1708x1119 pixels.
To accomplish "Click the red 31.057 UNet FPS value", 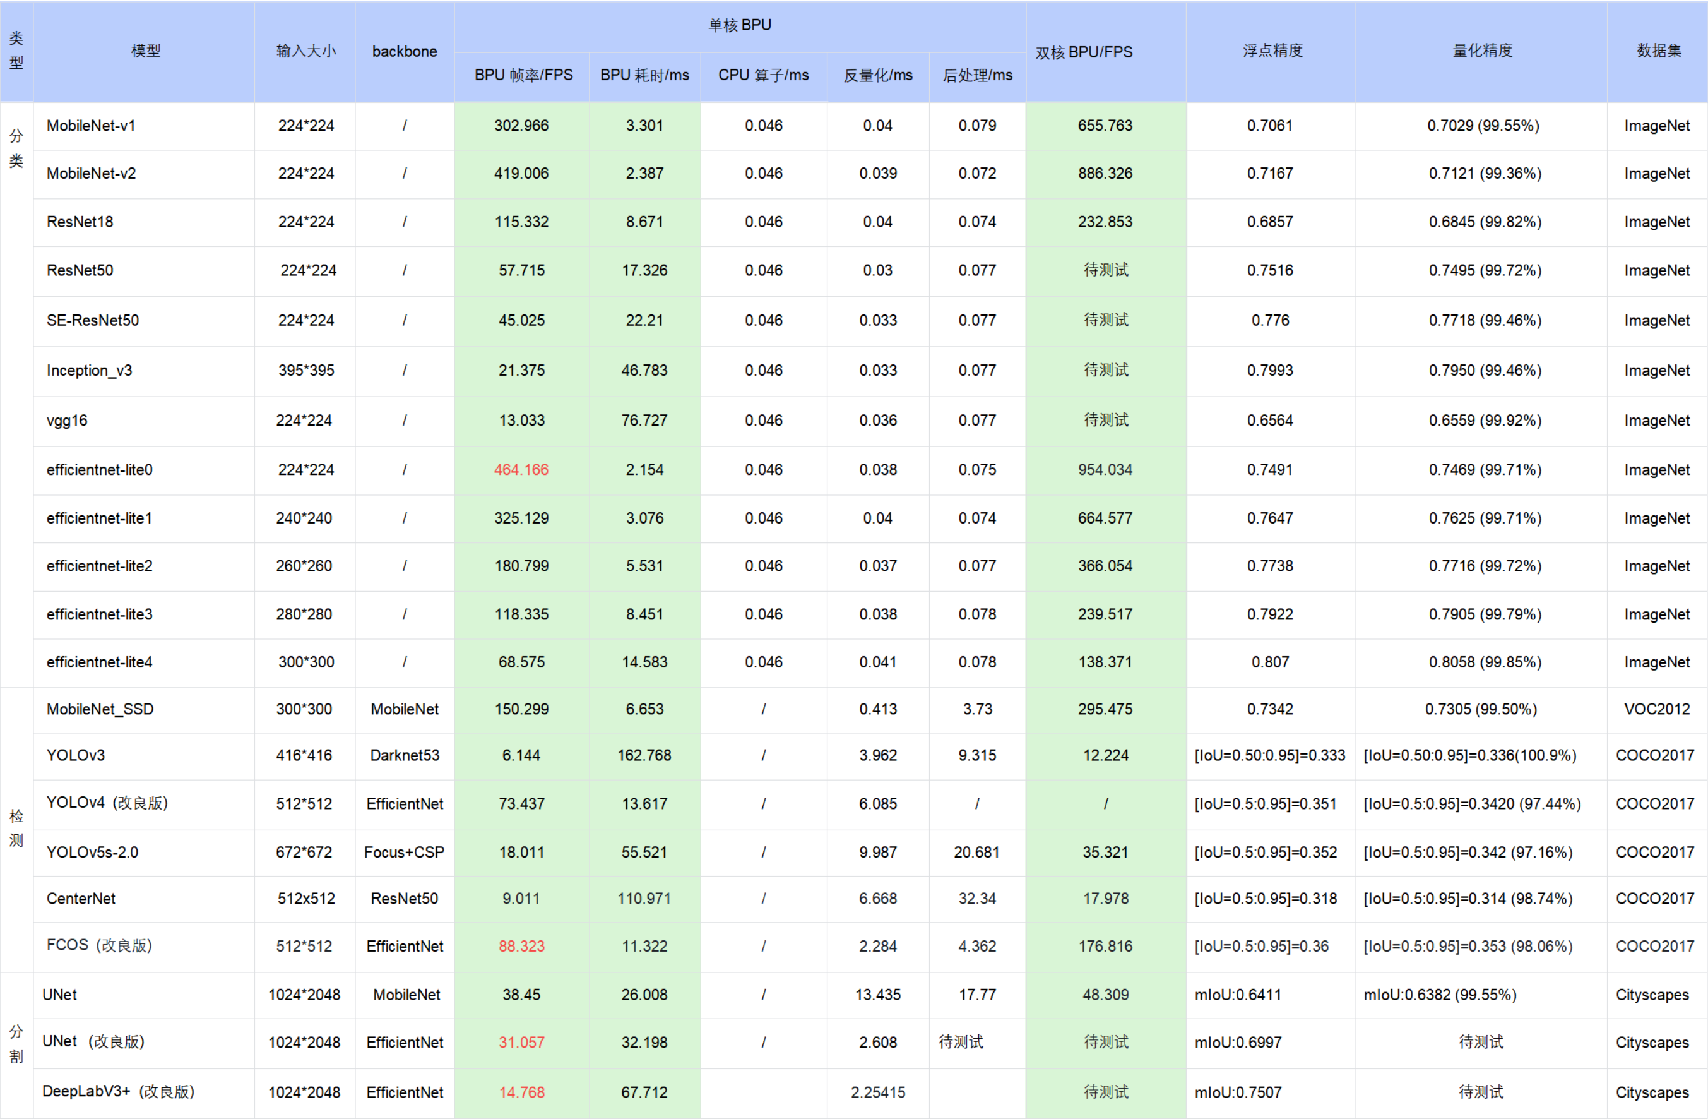I will (x=521, y=1042).
